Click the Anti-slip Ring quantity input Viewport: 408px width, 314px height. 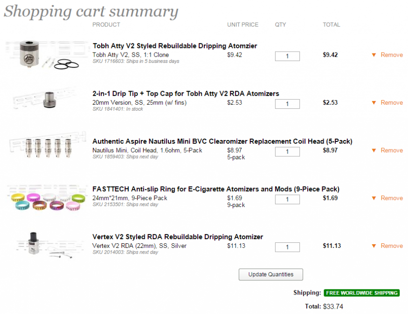coord(287,200)
